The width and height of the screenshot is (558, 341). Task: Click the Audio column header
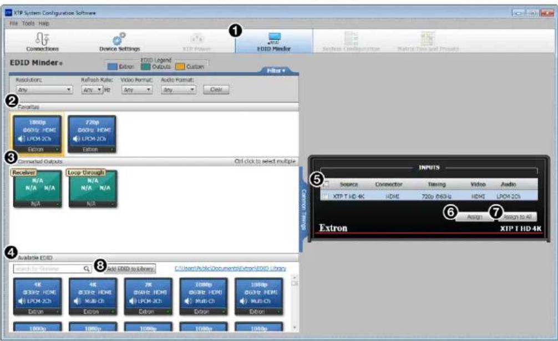point(508,184)
